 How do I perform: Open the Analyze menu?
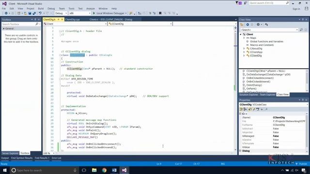91,9
